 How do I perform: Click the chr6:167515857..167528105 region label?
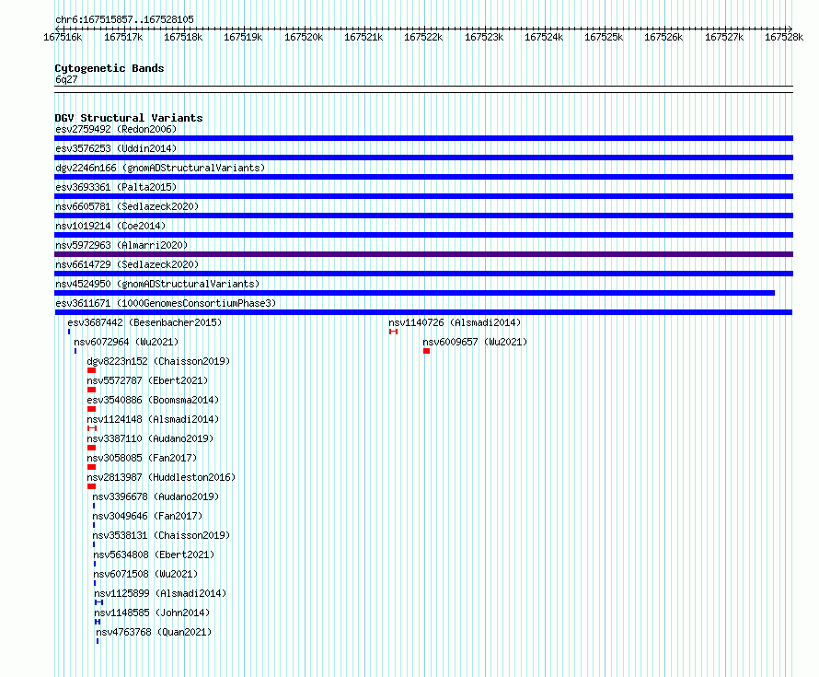[124, 19]
